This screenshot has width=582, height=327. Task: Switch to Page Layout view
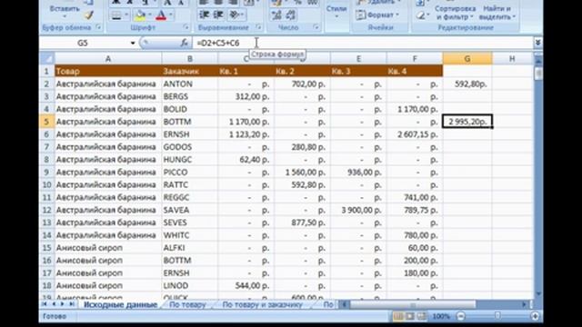click(410, 316)
